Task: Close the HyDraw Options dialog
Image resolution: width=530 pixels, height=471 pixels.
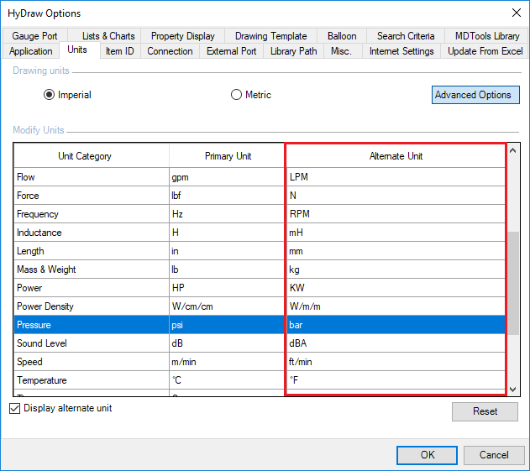Action: (x=517, y=13)
